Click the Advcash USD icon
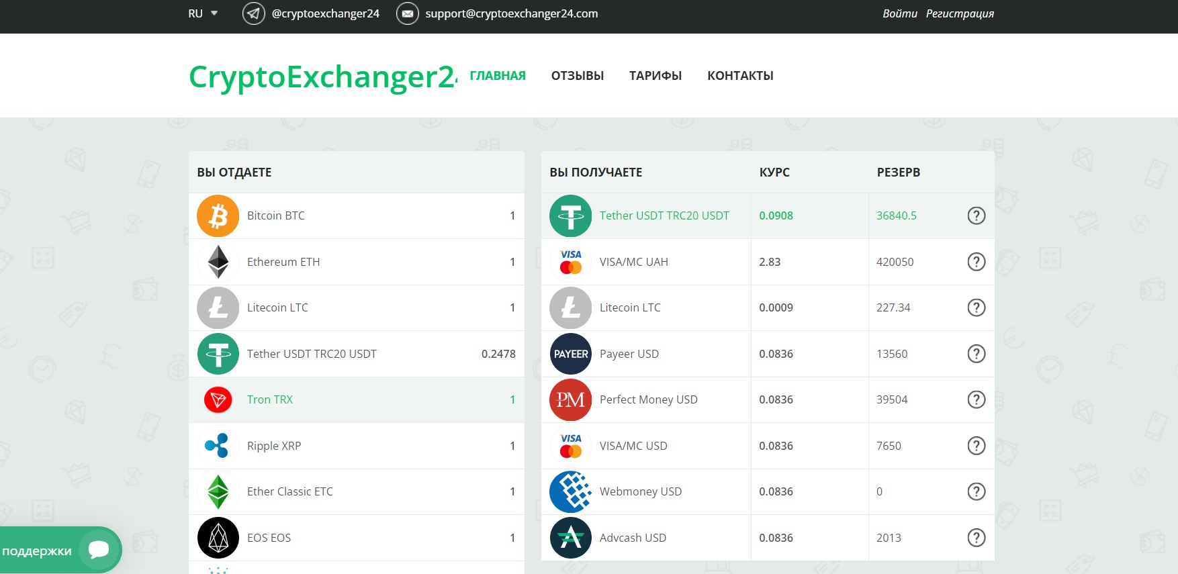This screenshot has height=574, width=1178. tap(571, 538)
